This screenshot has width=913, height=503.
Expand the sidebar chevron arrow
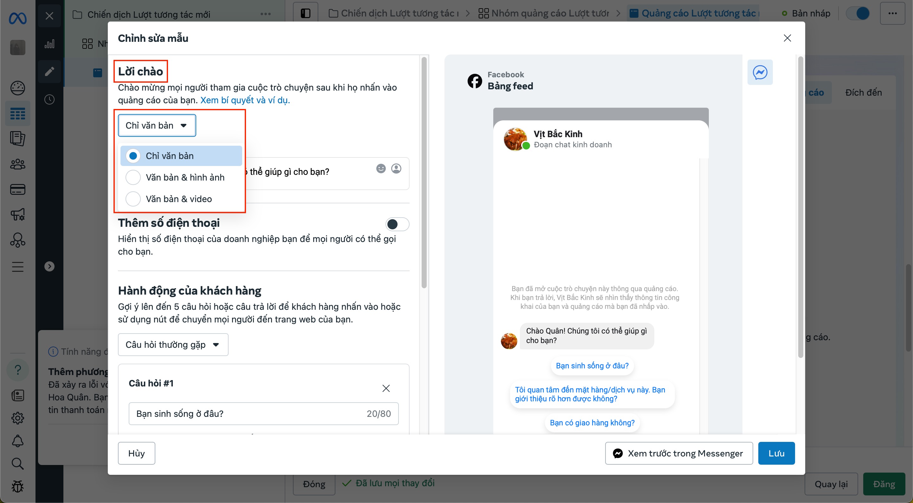(x=49, y=266)
